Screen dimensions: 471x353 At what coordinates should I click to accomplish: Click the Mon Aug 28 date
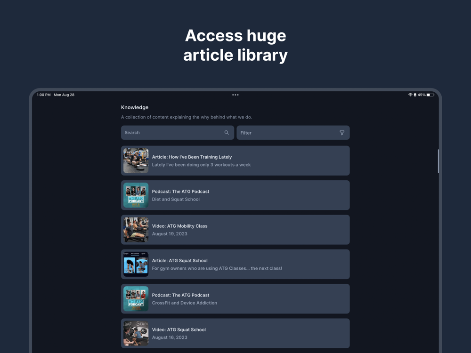[64, 95]
